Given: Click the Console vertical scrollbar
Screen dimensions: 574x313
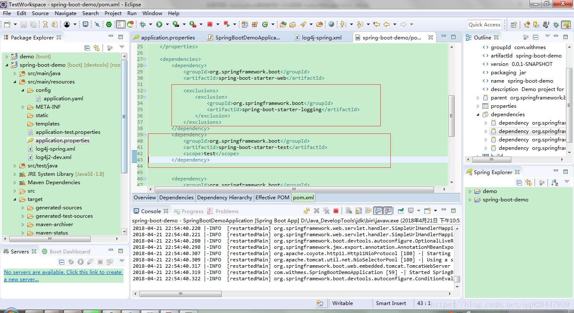Looking at the screenshot, I should coord(457,279).
